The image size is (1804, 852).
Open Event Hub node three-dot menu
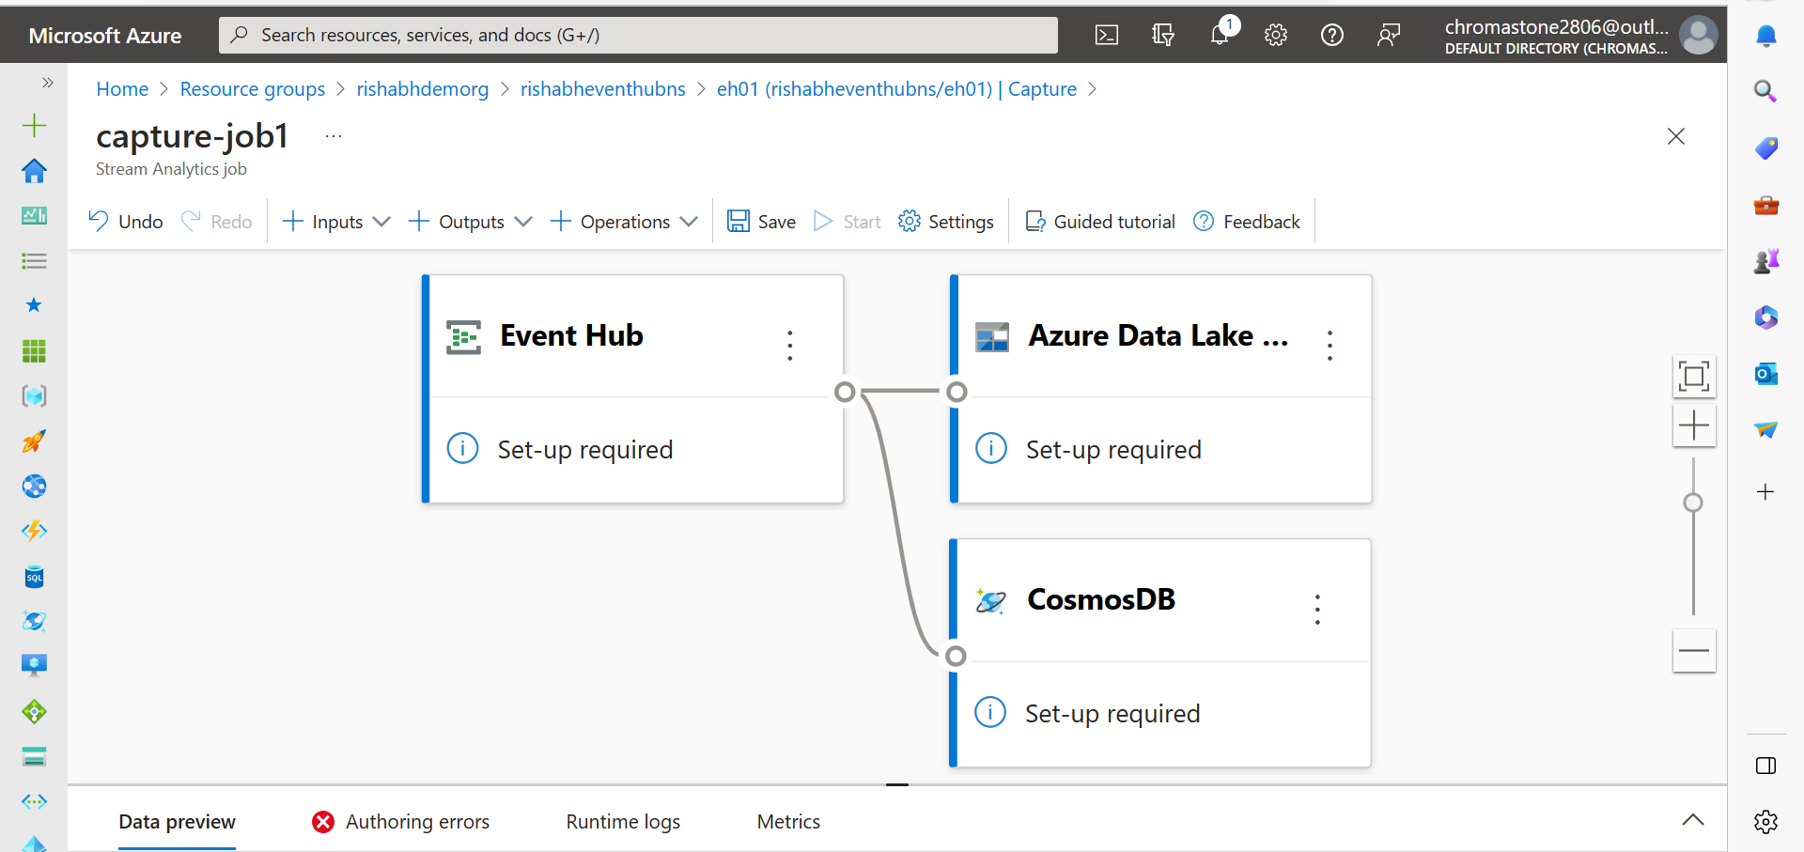pyautogui.click(x=789, y=345)
